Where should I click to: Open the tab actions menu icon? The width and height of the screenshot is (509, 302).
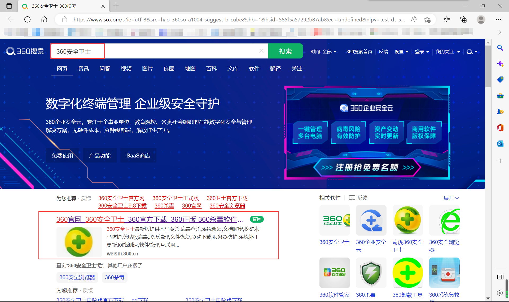(x=9, y=6)
